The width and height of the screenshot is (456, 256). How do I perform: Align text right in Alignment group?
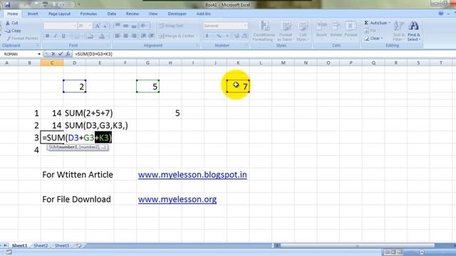(134, 36)
